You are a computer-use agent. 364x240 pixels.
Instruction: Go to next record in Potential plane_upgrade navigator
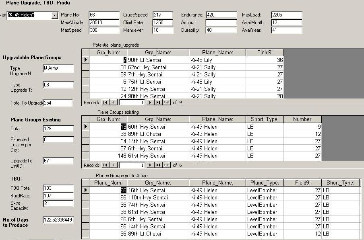click(150, 103)
